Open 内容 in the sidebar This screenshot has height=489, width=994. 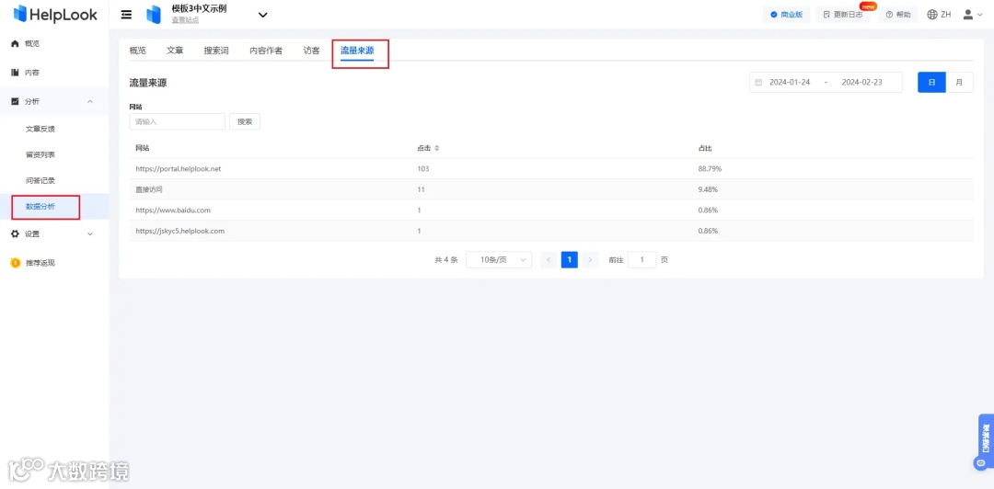click(x=32, y=73)
